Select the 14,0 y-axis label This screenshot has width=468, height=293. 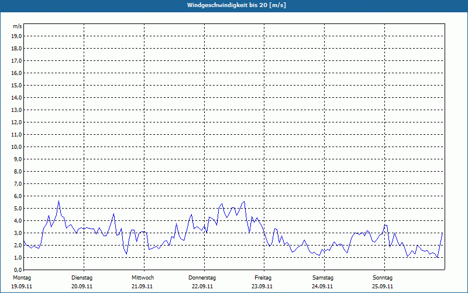tap(16, 97)
